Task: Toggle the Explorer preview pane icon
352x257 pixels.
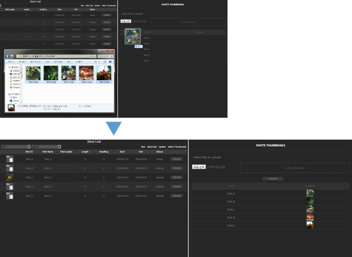Action: 105,62
